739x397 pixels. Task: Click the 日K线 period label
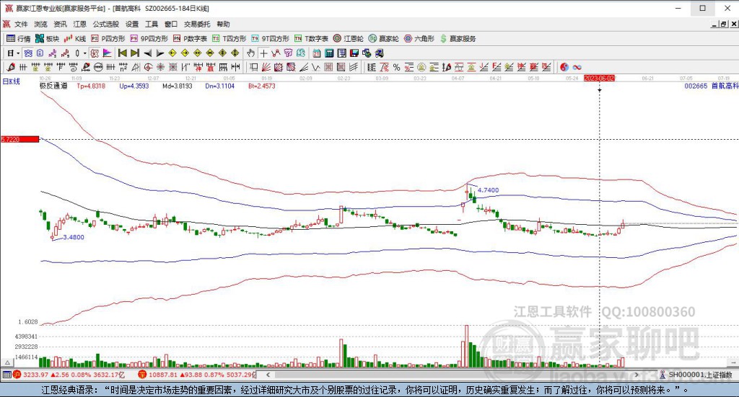tap(12, 81)
